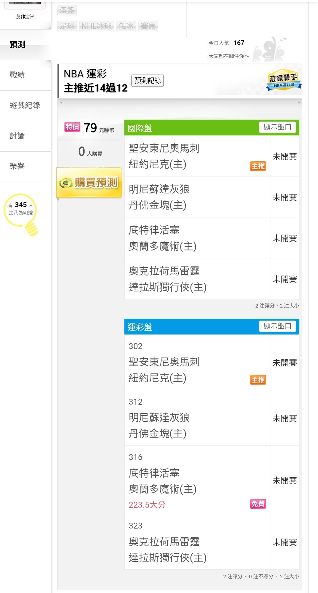
Task: Click the 223.5大分 free prediction text
Action: pyautogui.click(x=147, y=505)
